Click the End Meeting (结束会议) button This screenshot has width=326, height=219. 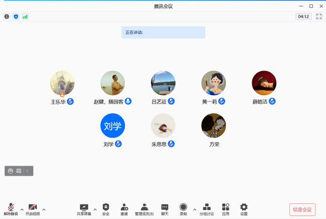(x=302, y=209)
